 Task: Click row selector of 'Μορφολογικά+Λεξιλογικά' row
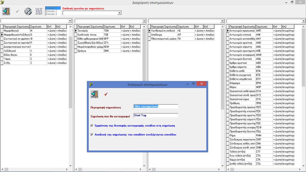2,35
